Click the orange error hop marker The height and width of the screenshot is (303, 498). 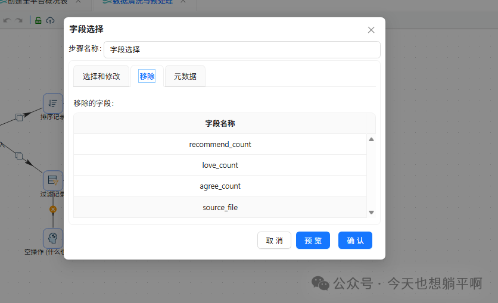pos(53,210)
